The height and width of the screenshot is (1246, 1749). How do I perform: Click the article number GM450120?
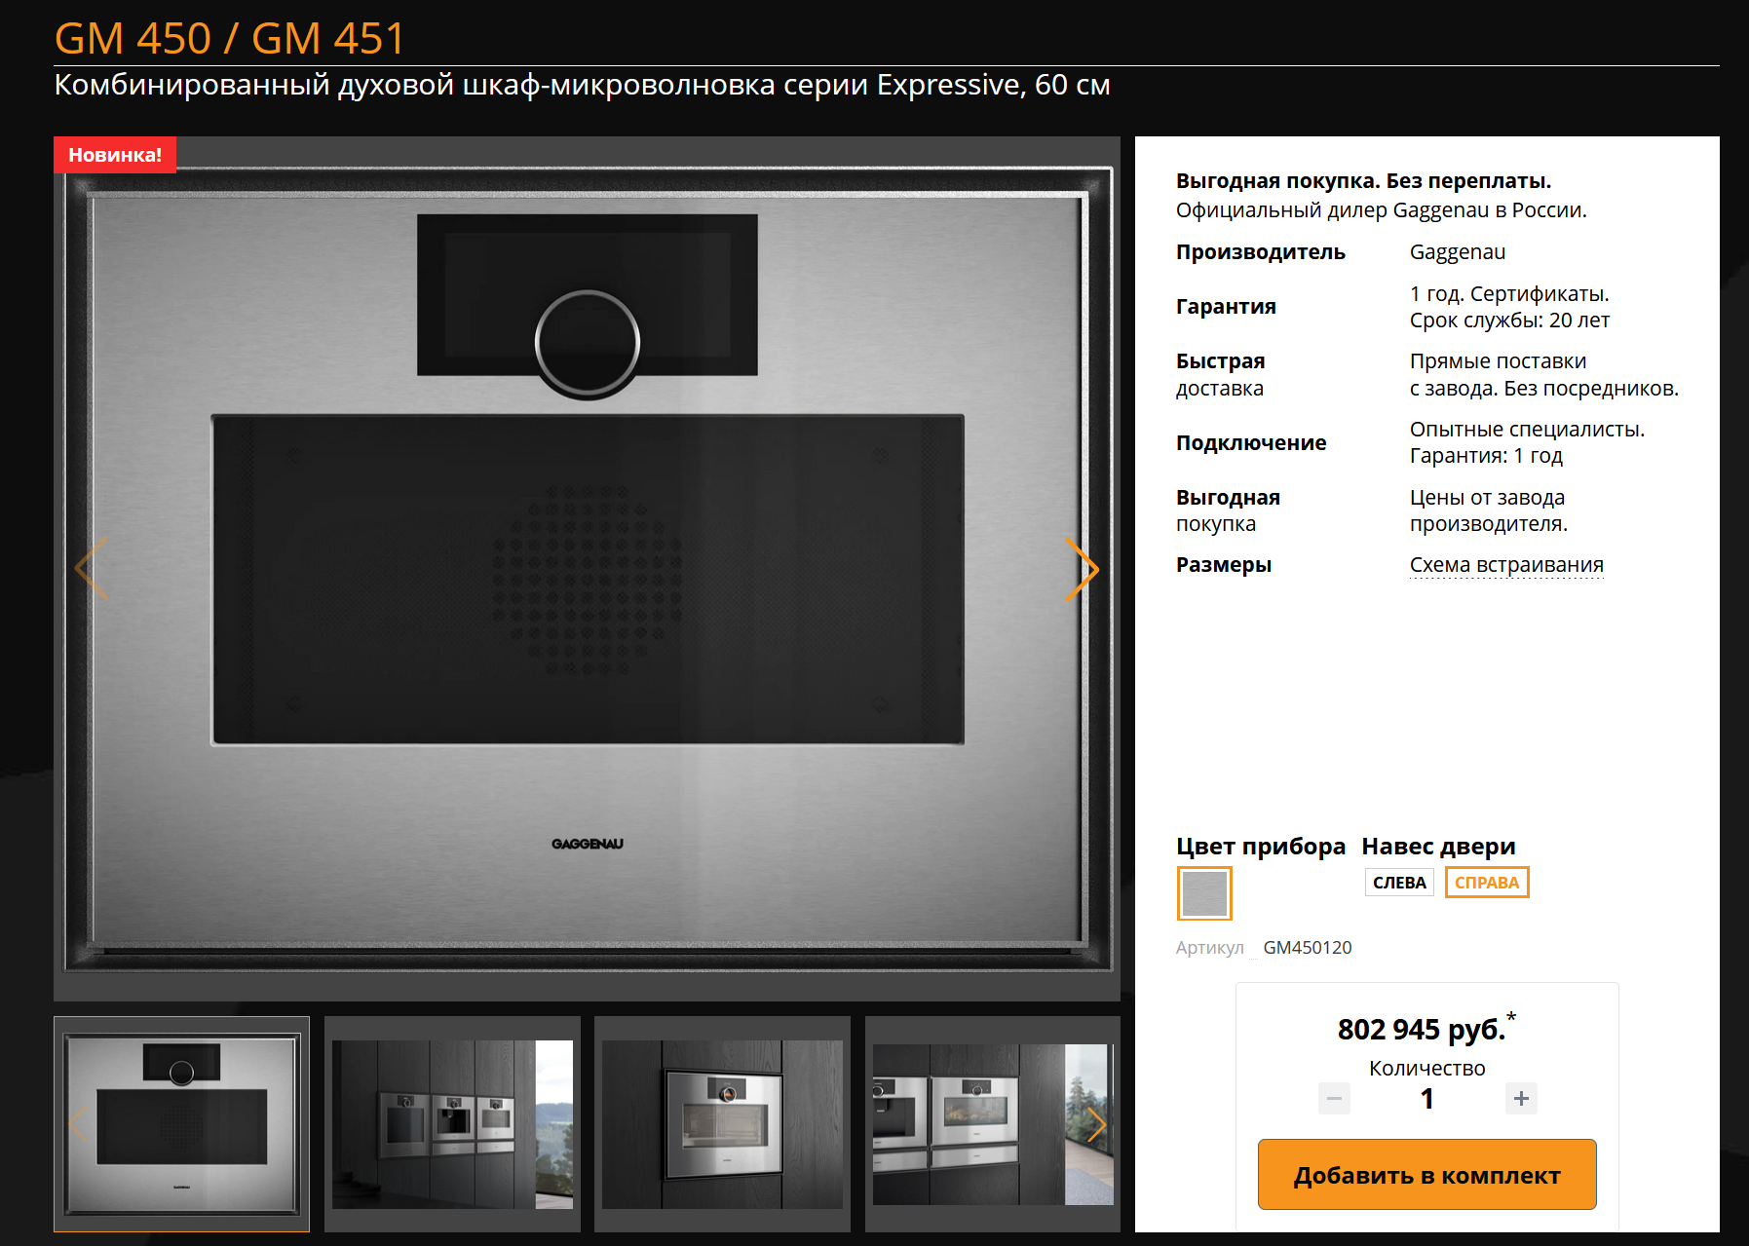1308,948
